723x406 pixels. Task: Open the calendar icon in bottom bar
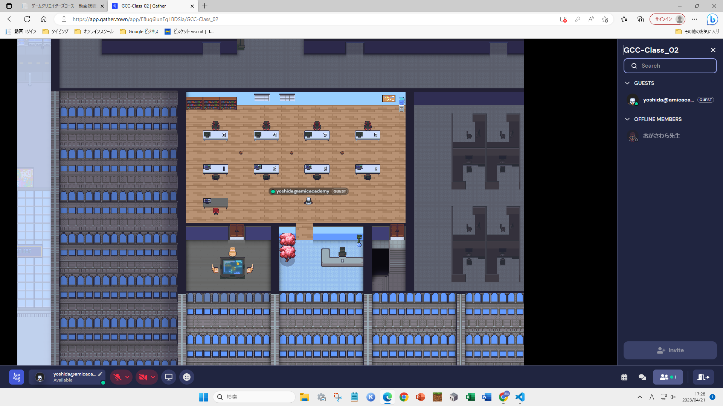point(624,377)
